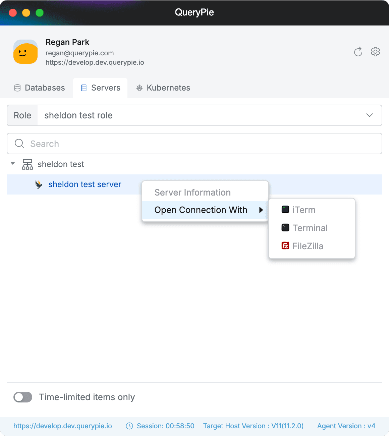
Task: Click inside the Search input field
Action: pyautogui.click(x=101, y=144)
